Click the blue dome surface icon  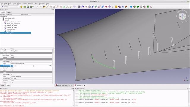click(x=83, y=7)
